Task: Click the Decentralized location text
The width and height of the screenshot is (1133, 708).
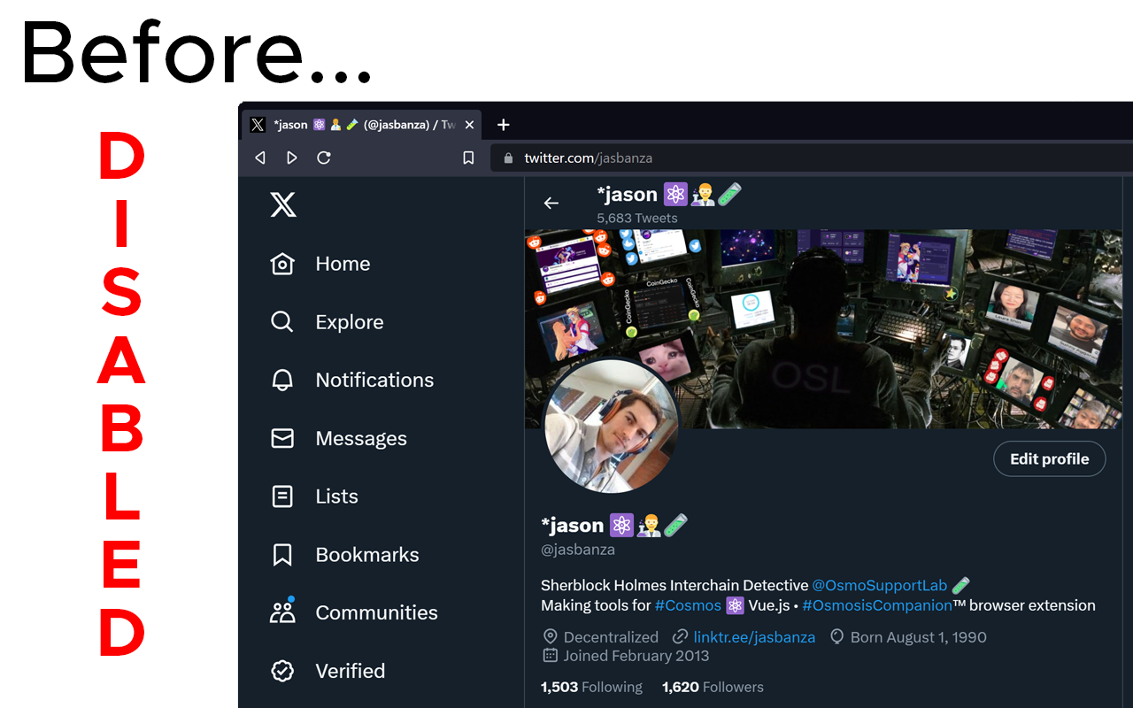Action: coord(611,637)
